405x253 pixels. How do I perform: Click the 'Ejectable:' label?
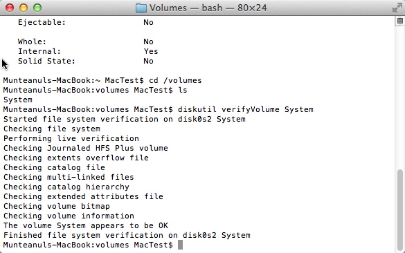click(42, 22)
